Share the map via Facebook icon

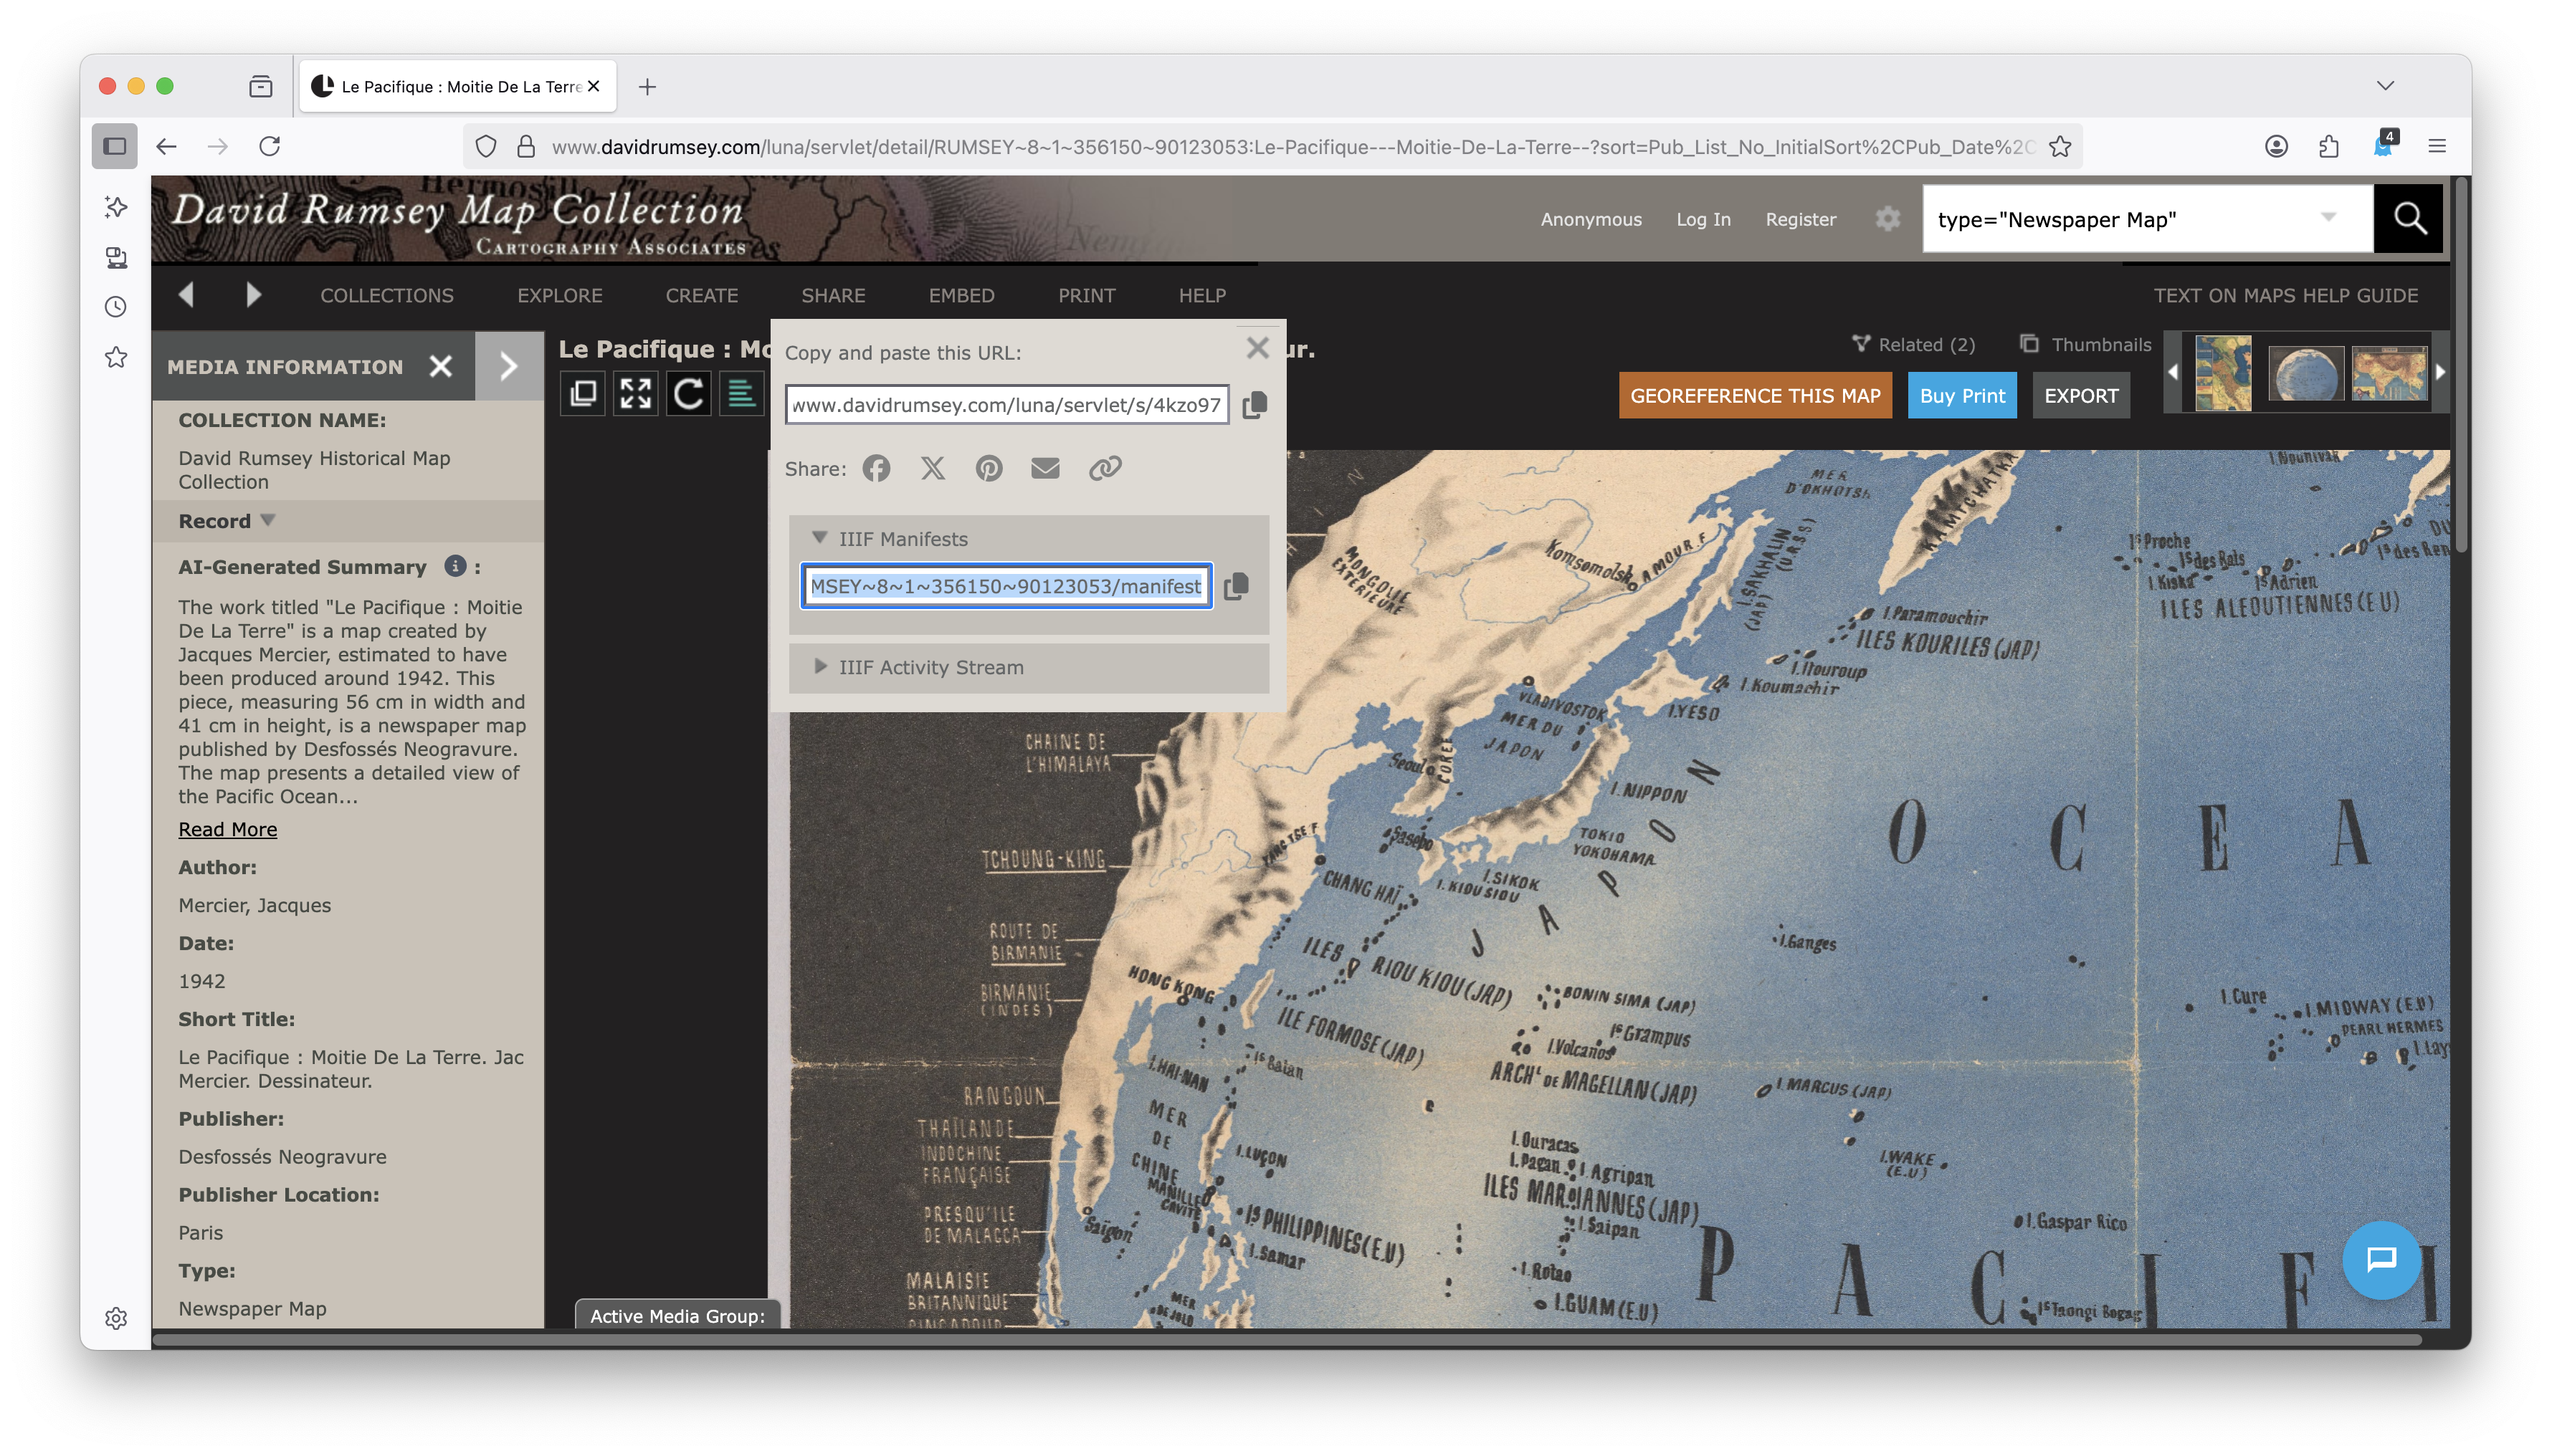877,468
